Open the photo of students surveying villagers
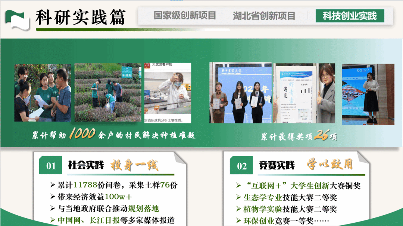This screenshot has height=226, width=403. (43, 93)
